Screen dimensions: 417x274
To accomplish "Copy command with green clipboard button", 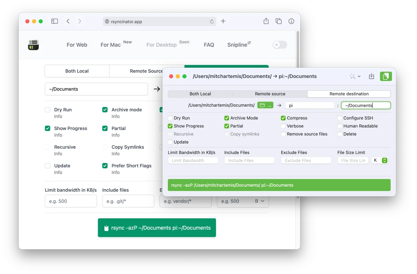I will point(386,76).
